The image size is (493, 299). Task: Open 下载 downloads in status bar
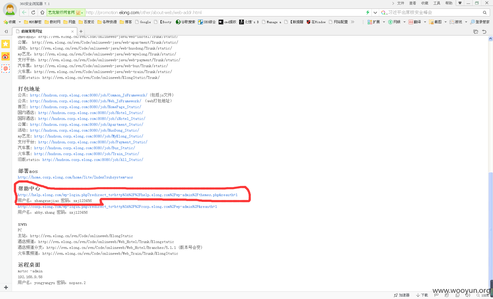[422, 295]
